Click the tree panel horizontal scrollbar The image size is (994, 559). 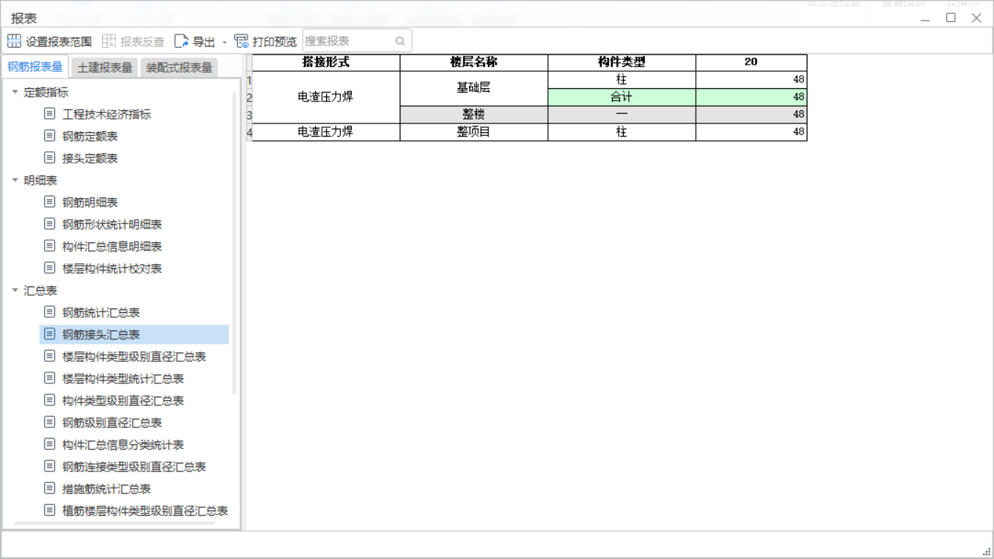[114, 524]
